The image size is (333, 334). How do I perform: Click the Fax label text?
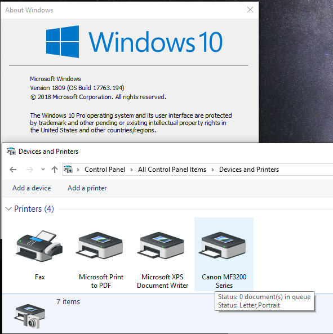coord(40,277)
